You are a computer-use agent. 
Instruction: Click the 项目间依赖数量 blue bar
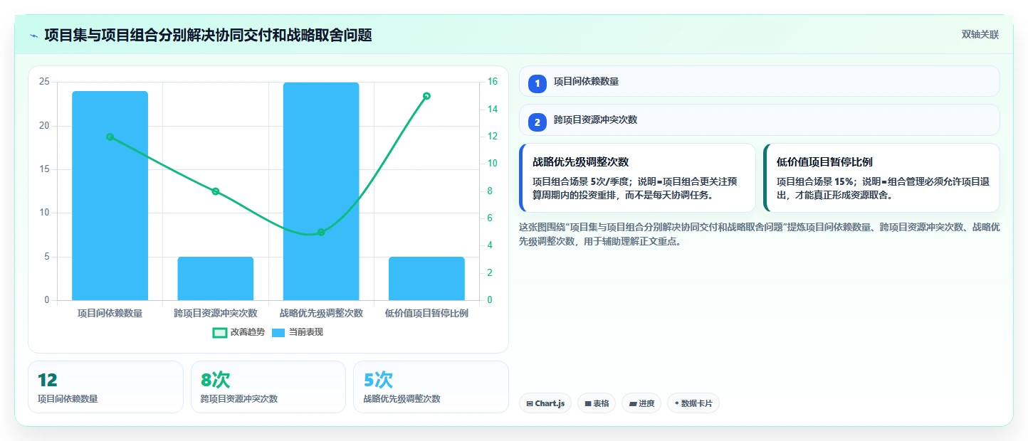pyautogui.click(x=110, y=196)
